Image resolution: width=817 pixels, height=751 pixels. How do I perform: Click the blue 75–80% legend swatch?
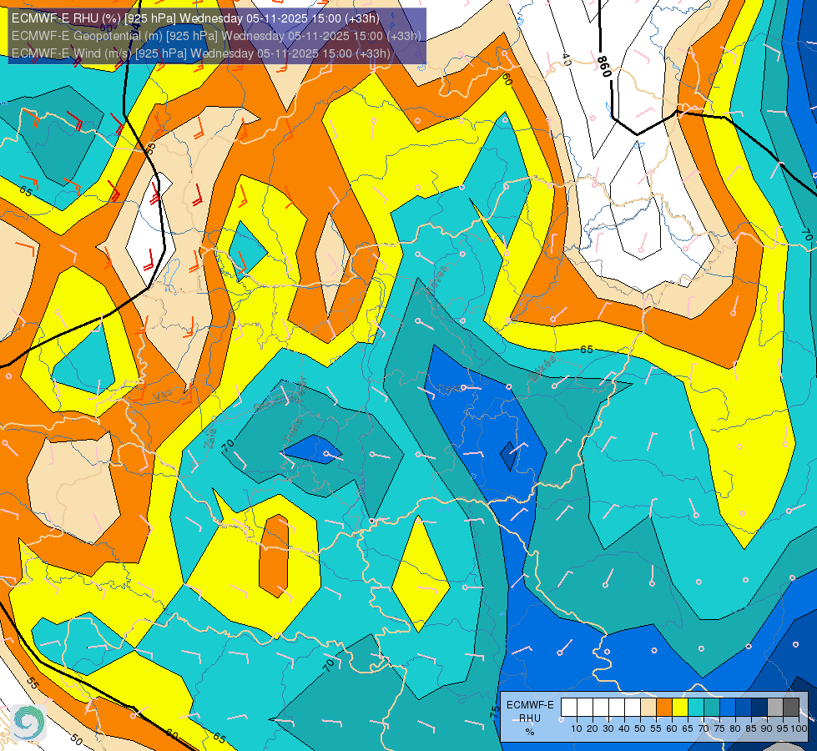tap(728, 708)
